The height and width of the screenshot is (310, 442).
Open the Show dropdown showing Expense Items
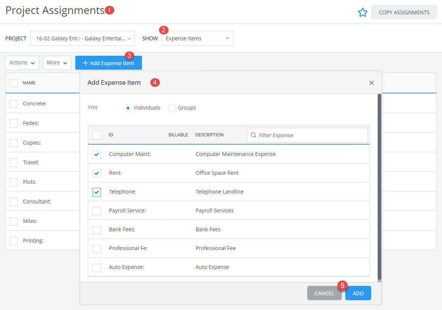coord(197,38)
